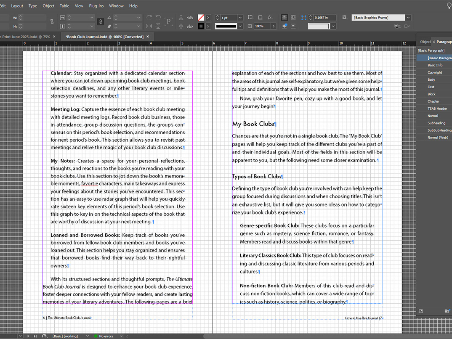Click the Drop Shadow icon
The width and height of the screenshot is (452, 339).
(x=260, y=18)
